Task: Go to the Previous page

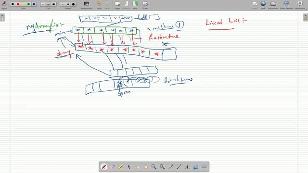Action: tap(126, 5)
